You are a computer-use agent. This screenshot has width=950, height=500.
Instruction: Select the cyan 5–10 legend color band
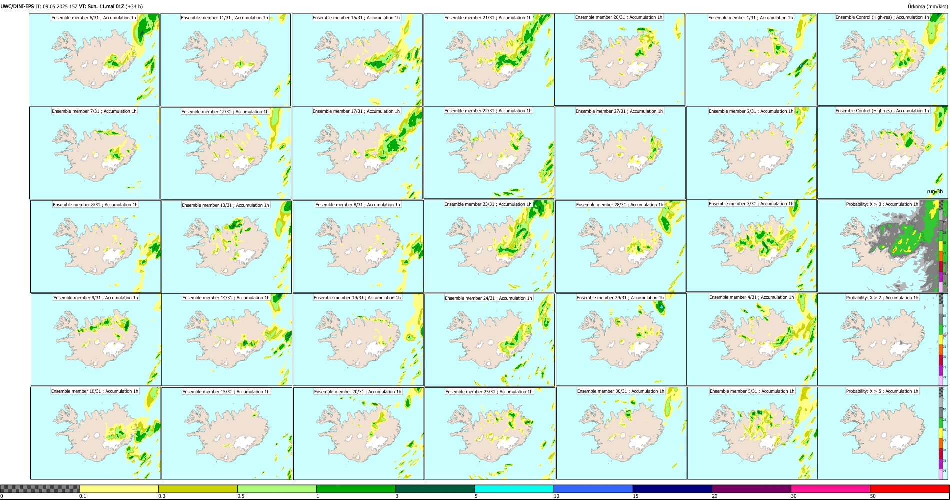pyautogui.click(x=514, y=489)
